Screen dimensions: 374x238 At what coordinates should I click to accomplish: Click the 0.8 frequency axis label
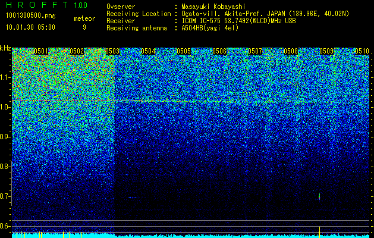(x=5, y=167)
